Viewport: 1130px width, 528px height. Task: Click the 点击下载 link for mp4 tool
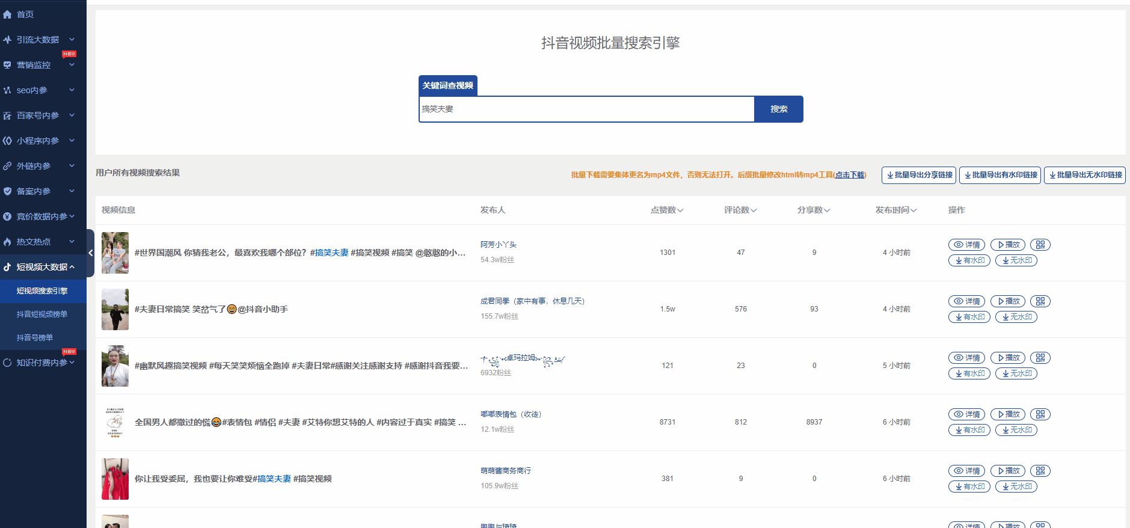850,175
